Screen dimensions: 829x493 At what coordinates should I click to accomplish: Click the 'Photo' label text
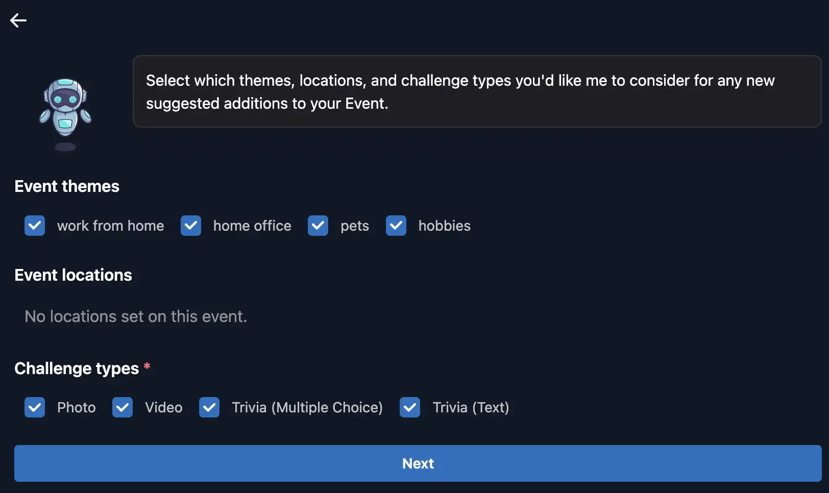[76, 407]
